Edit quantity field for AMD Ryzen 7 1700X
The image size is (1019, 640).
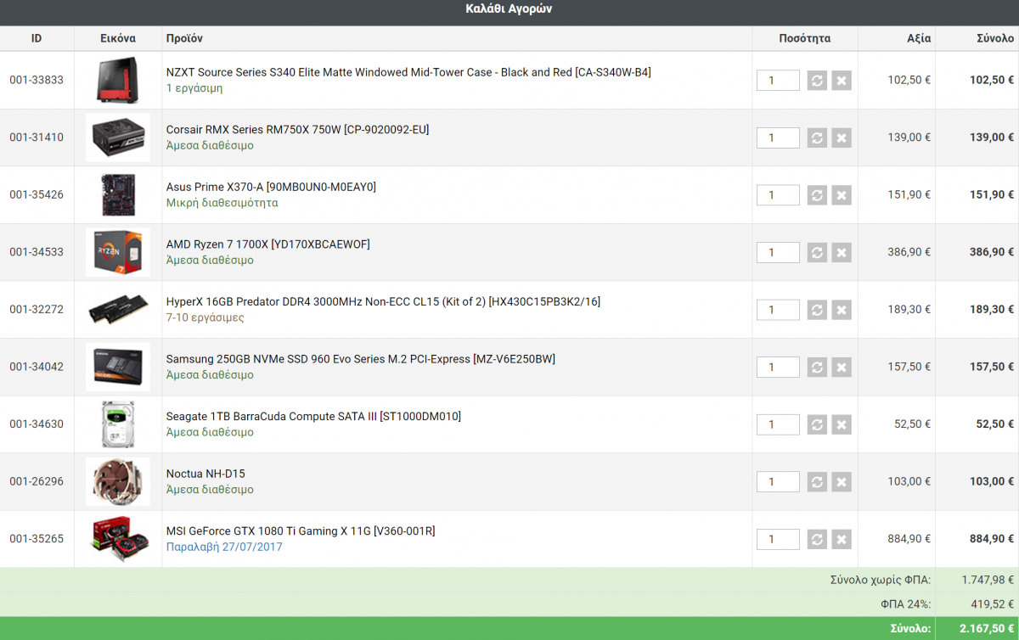tap(778, 252)
